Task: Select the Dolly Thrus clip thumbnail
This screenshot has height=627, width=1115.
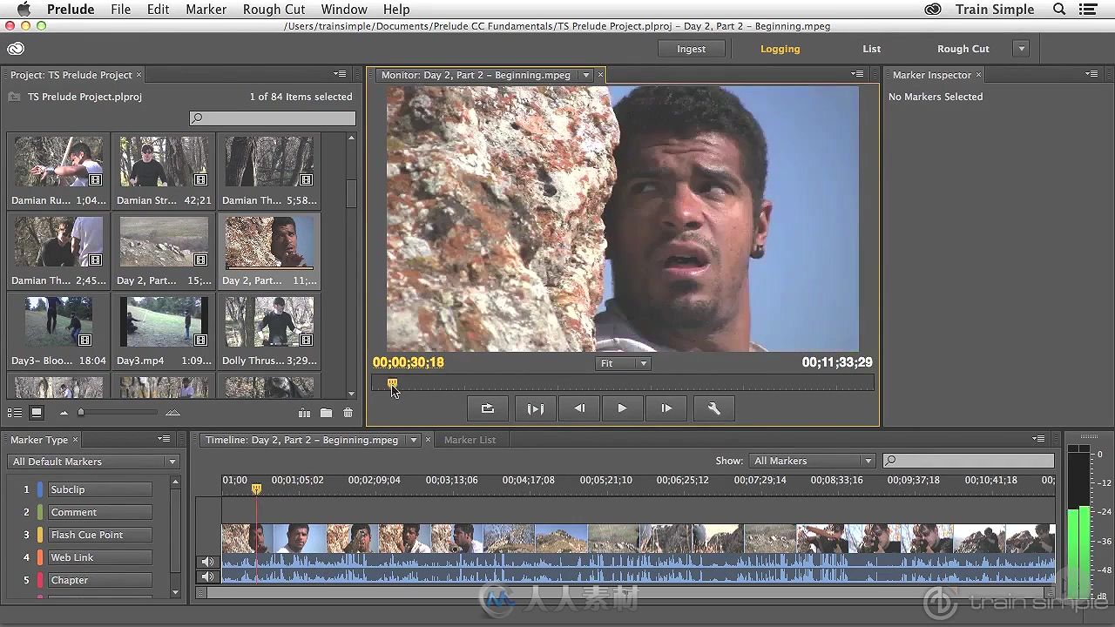Action: coord(269,321)
